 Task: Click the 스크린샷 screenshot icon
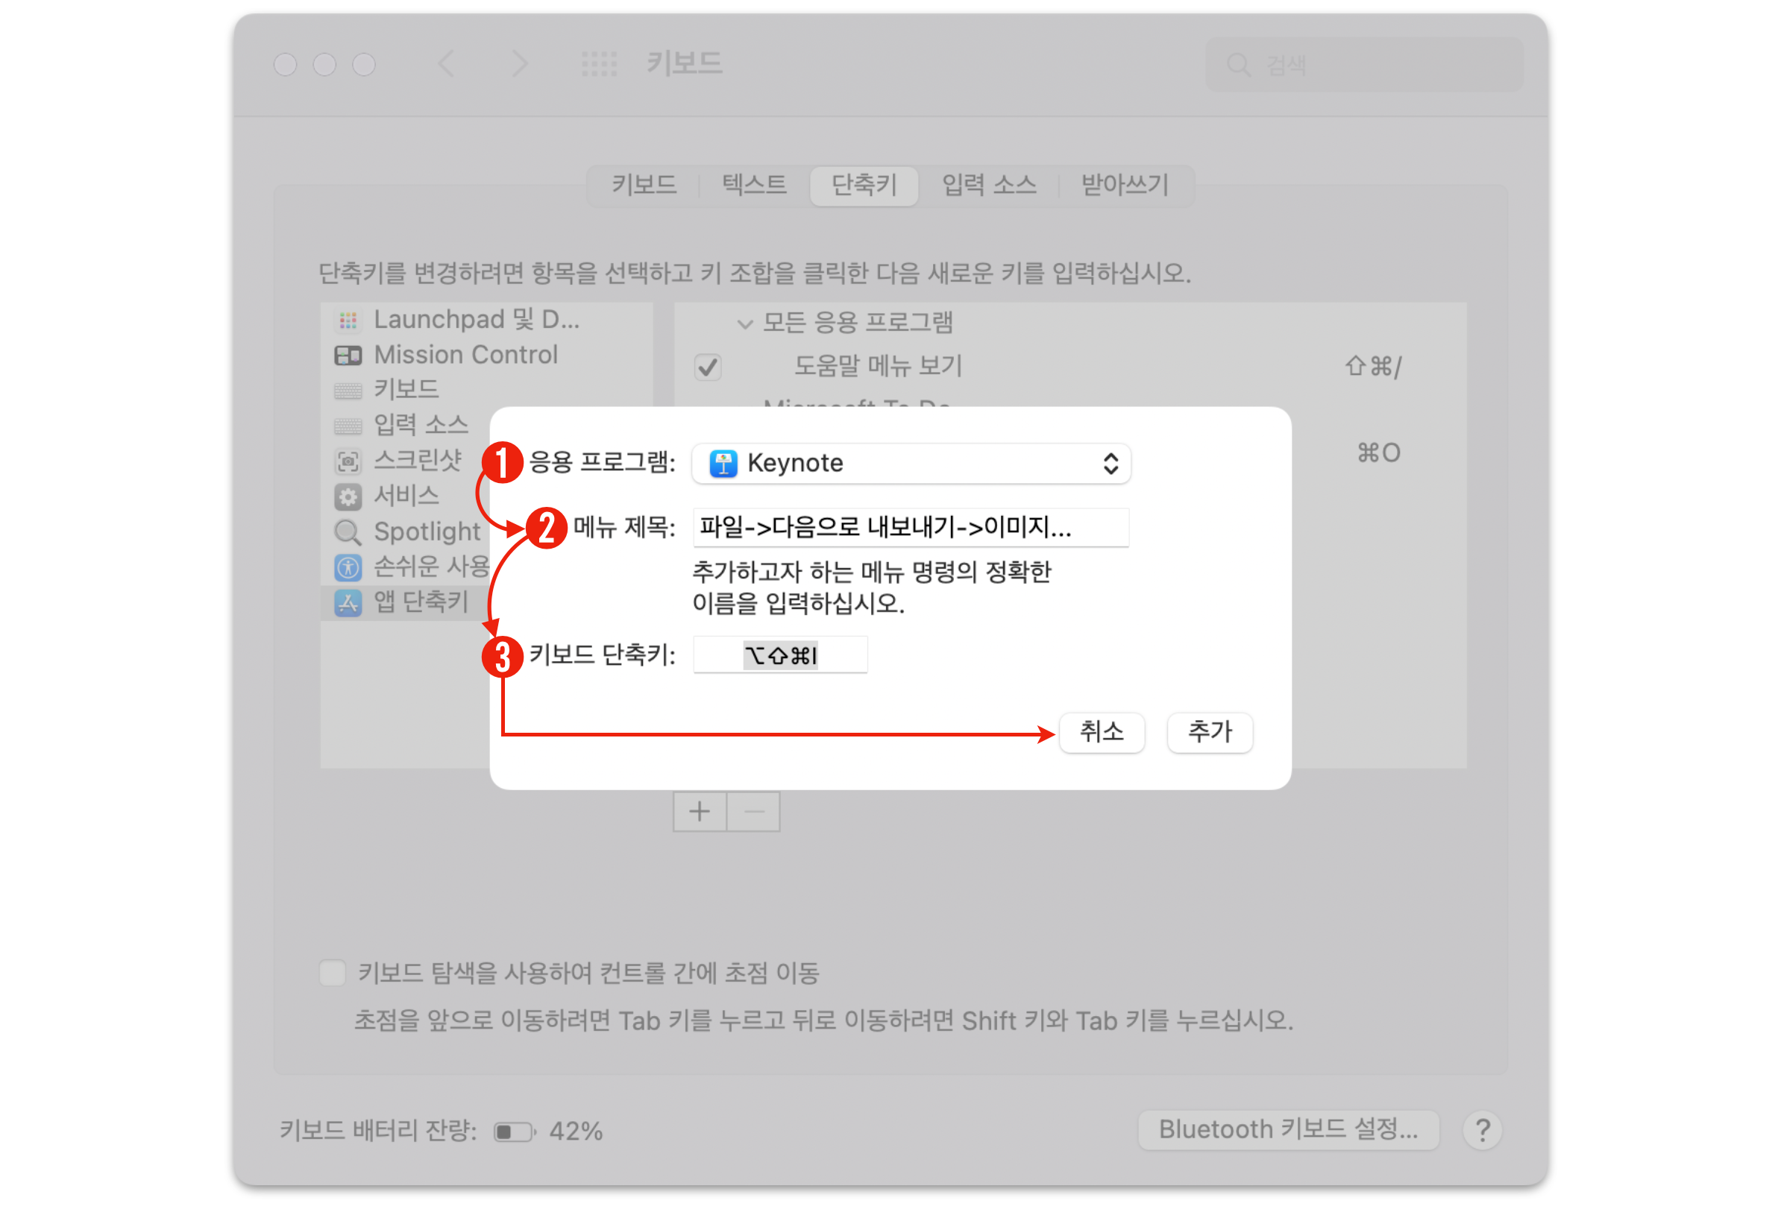pyautogui.click(x=348, y=461)
